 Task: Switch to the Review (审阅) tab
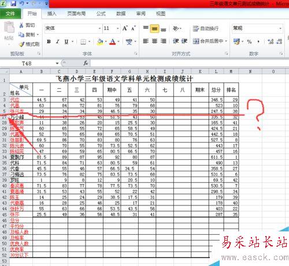(141, 13)
